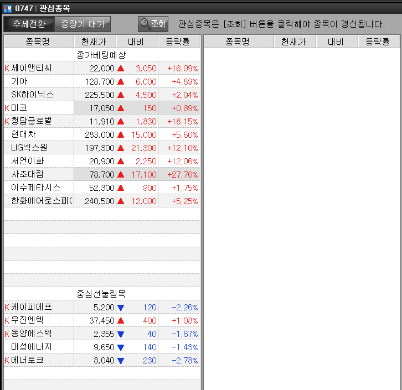Image resolution: width=402 pixels, height=390 pixels.
Task: Click the 17,100 change amount cell
Action: point(137,174)
